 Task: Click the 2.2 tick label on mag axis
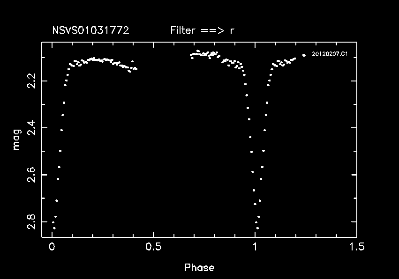pyautogui.click(x=30, y=81)
